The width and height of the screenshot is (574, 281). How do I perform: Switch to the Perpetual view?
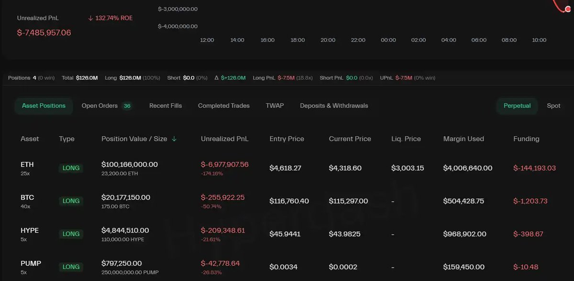coord(517,106)
